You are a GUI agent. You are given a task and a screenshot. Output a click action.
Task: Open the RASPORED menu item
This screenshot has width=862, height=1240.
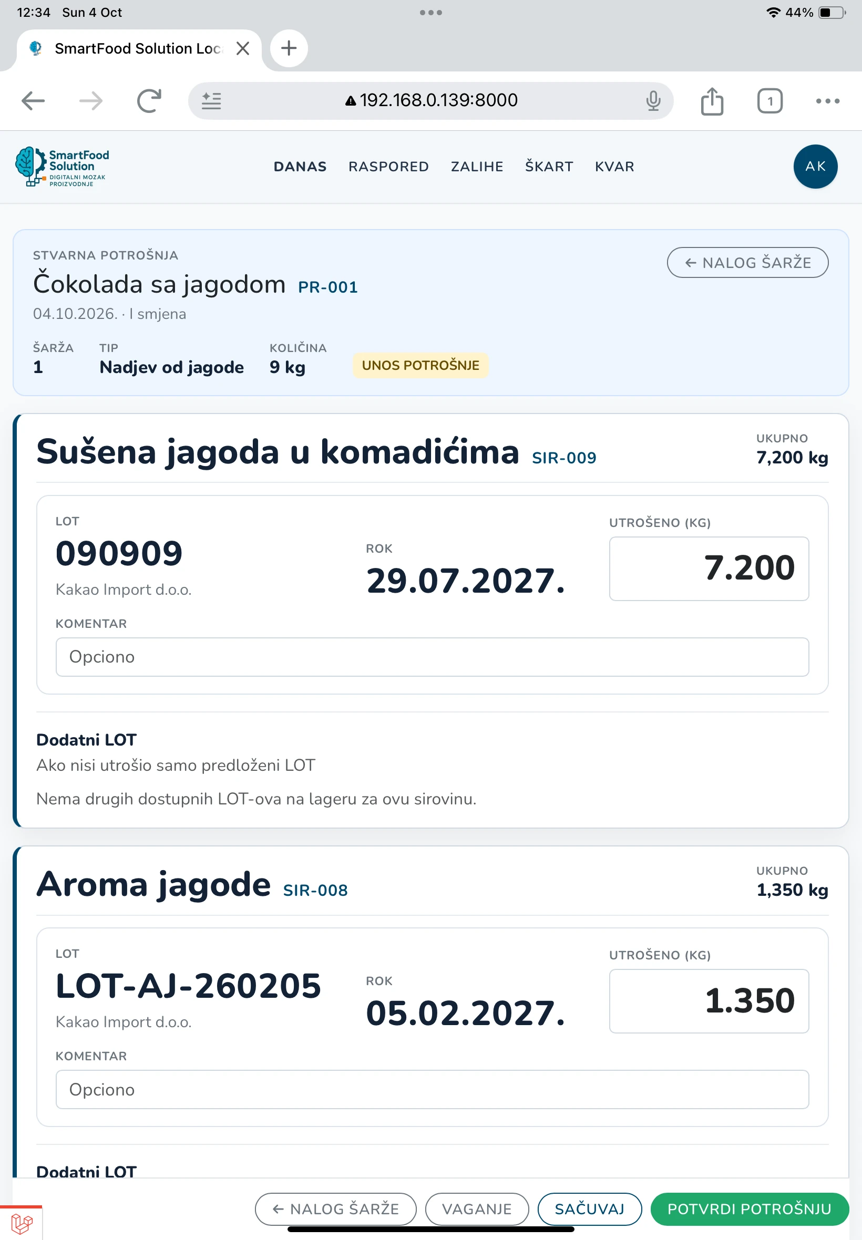pyautogui.click(x=388, y=167)
